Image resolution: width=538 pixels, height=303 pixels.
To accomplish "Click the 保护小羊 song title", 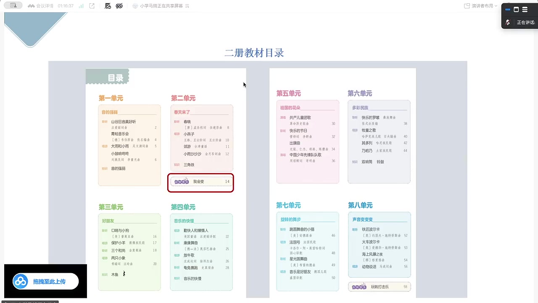I will (x=118, y=243).
